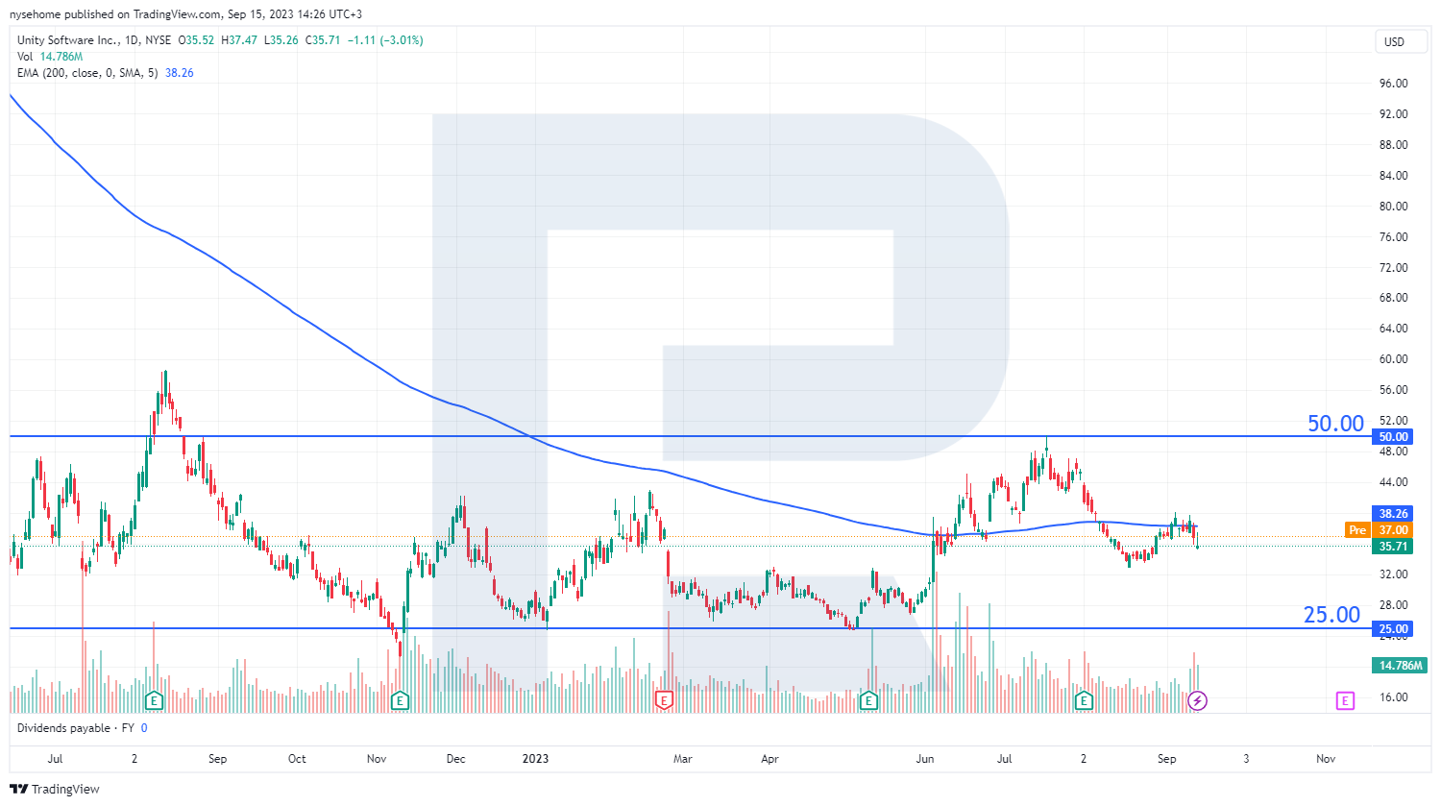The image size is (1441, 806).
Task: Select the upcoming purple E earnings marker near Nov
Action: 1345,701
